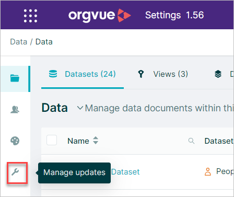Click the Name column header
The image size is (234, 197).
pos(78,141)
